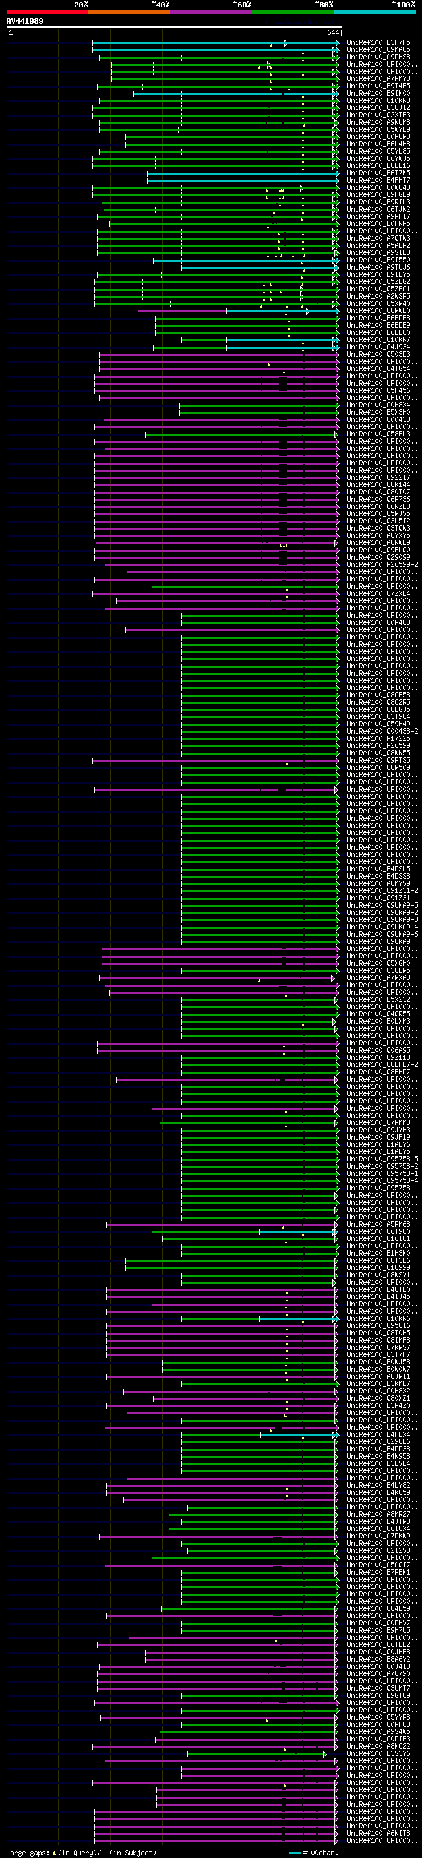Viewport: 422px width, 1858px height.
Task: Select hit label UniRef100_C5WYL9
Action: (x=378, y=130)
